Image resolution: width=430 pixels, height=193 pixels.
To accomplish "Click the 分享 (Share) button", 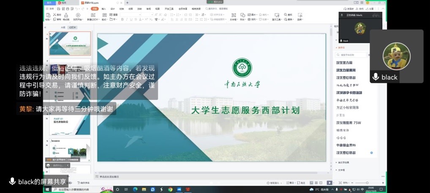I will [370, 9].
